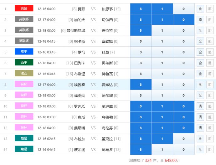Click 全 to select all for 曼彻斯特城 match
Screen dimensions: 216x165
[x=200, y=30]
